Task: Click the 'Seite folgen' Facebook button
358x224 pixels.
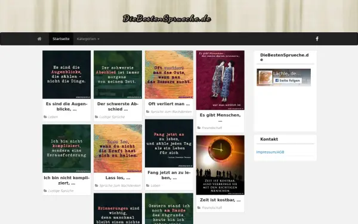Action: [x=288, y=81]
